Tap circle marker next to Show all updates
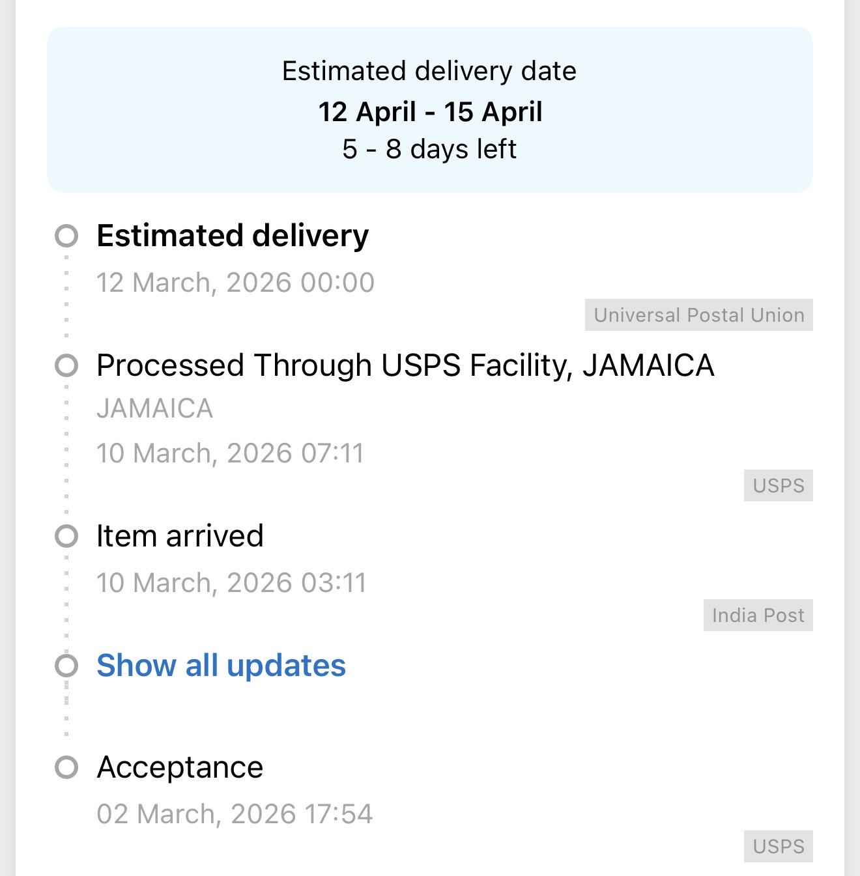 [66, 666]
